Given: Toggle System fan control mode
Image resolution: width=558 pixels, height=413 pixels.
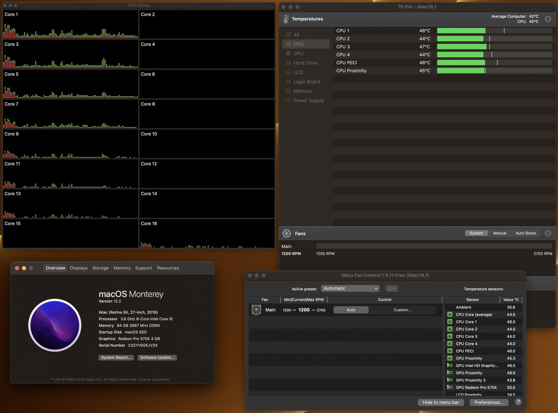Looking at the screenshot, I should (x=476, y=233).
